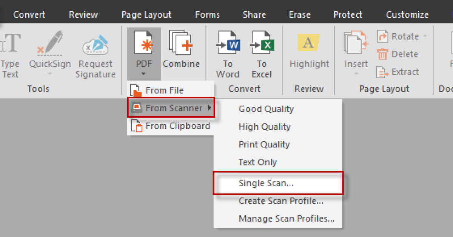Pick High Quality scan profile
453x237 pixels.
point(264,127)
